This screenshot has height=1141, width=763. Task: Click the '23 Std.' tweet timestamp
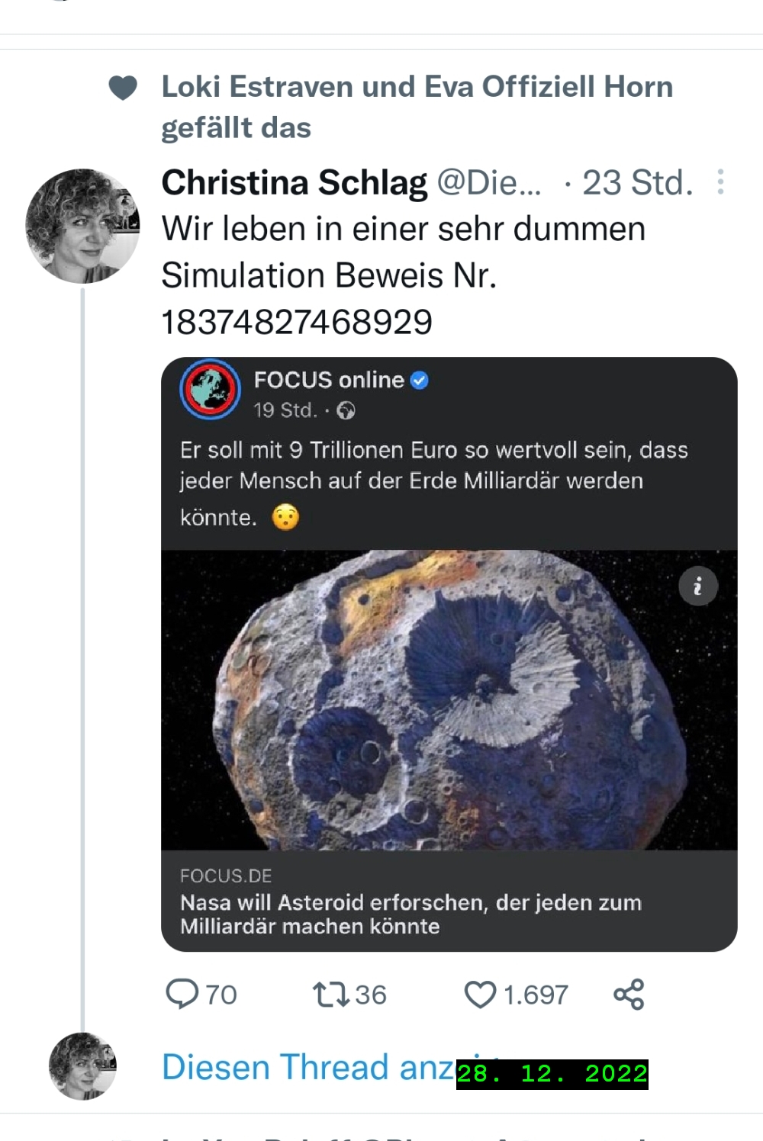(x=637, y=183)
